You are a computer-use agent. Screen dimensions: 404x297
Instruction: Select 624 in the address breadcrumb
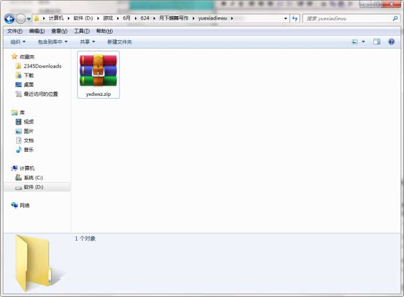[x=145, y=18]
